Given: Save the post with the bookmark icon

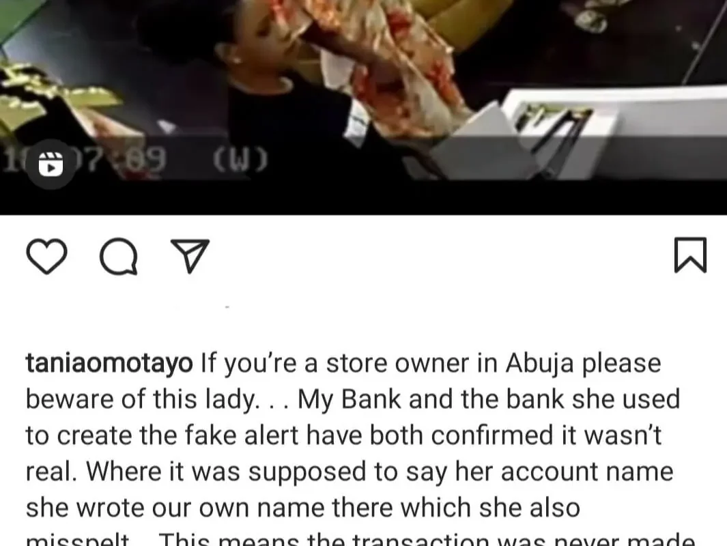Looking at the screenshot, I should [x=690, y=255].
